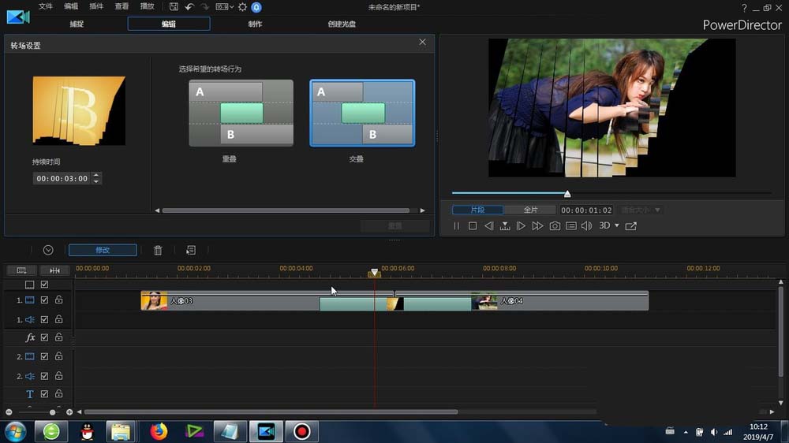Click the trash delete icon above timeline

[x=158, y=250]
